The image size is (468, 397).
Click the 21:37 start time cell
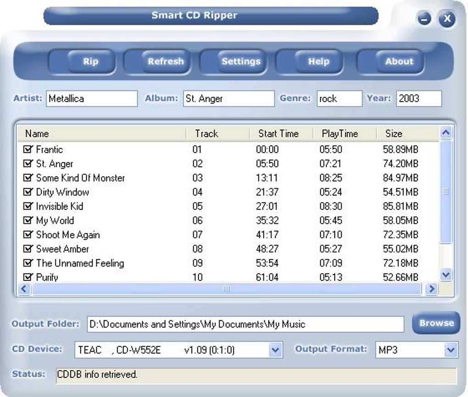click(x=267, y=192)
